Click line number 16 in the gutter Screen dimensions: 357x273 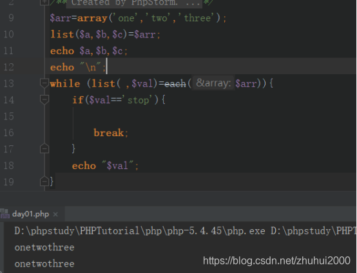9,133
